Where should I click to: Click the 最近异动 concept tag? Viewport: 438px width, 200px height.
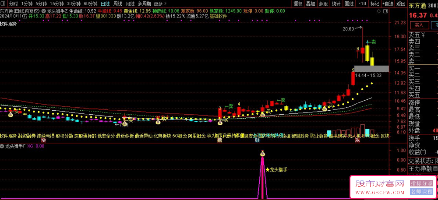(x=144, y=136)
